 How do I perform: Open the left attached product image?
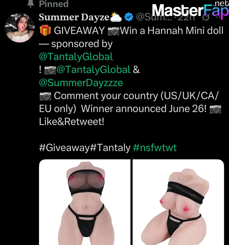85,202
